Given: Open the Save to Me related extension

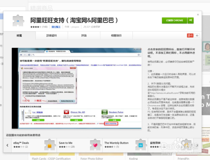Looking at the screenshot, I should click(x=80, y=145).
